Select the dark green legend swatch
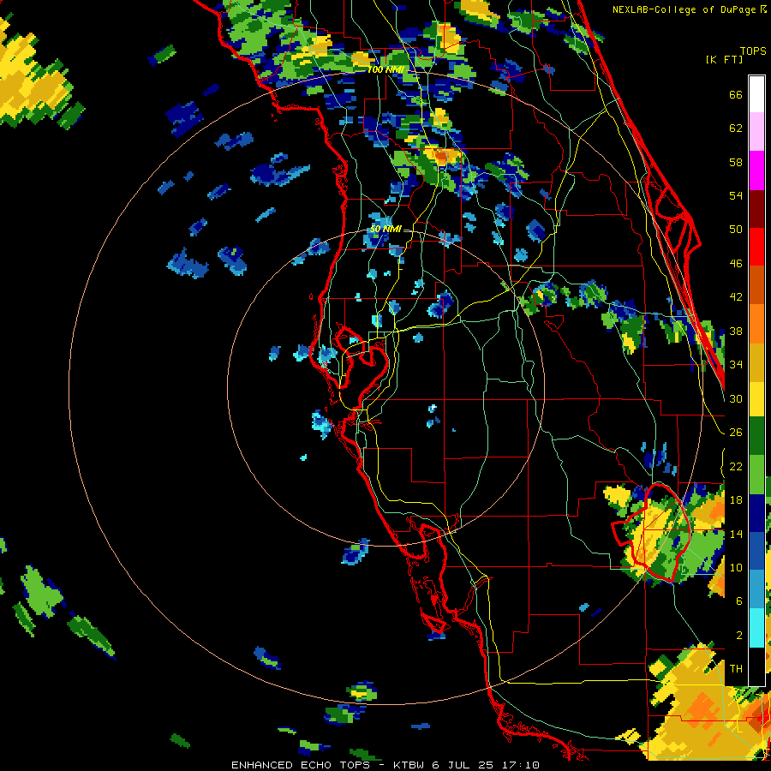 point(756,436)
